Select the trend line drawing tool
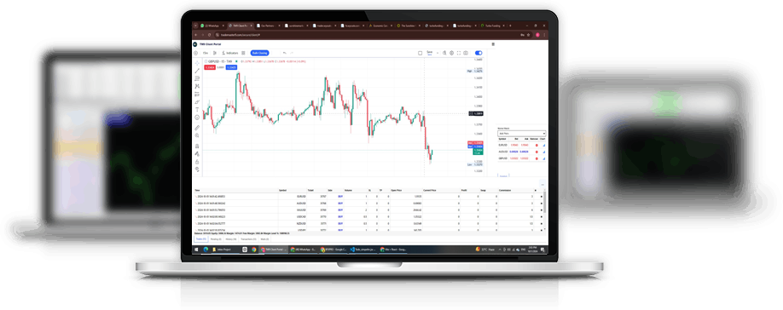The height and width of the screenshot is (310, 783). [x=197, y=71]
